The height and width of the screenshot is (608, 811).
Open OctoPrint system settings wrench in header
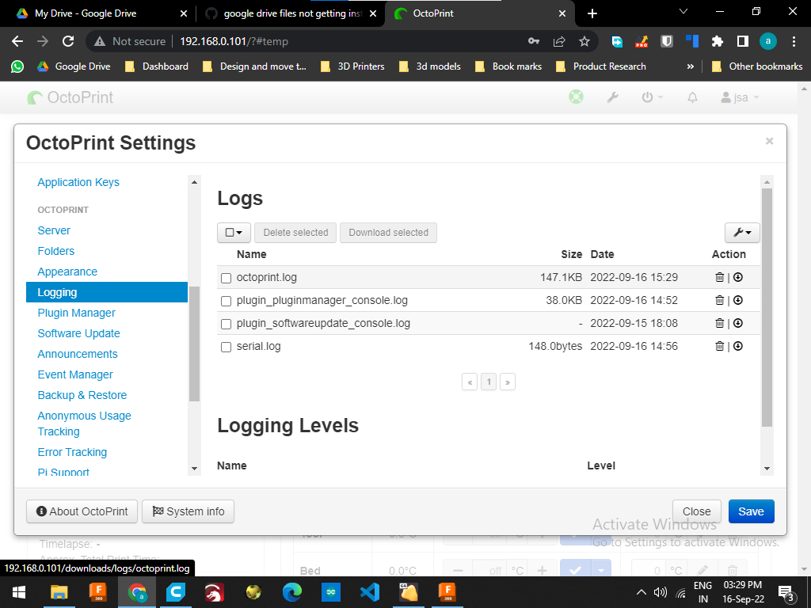pos(612,97)
